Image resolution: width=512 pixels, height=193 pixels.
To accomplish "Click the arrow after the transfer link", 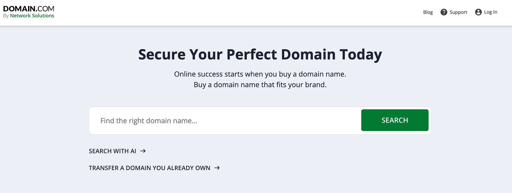I will point(217,168).
